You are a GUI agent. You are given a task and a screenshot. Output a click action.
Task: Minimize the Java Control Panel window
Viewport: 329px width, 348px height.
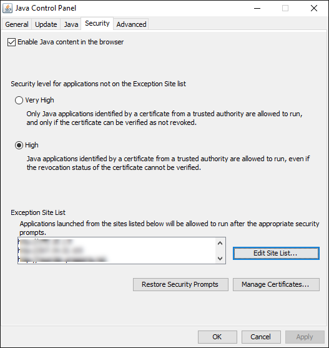tap(257, 8)
